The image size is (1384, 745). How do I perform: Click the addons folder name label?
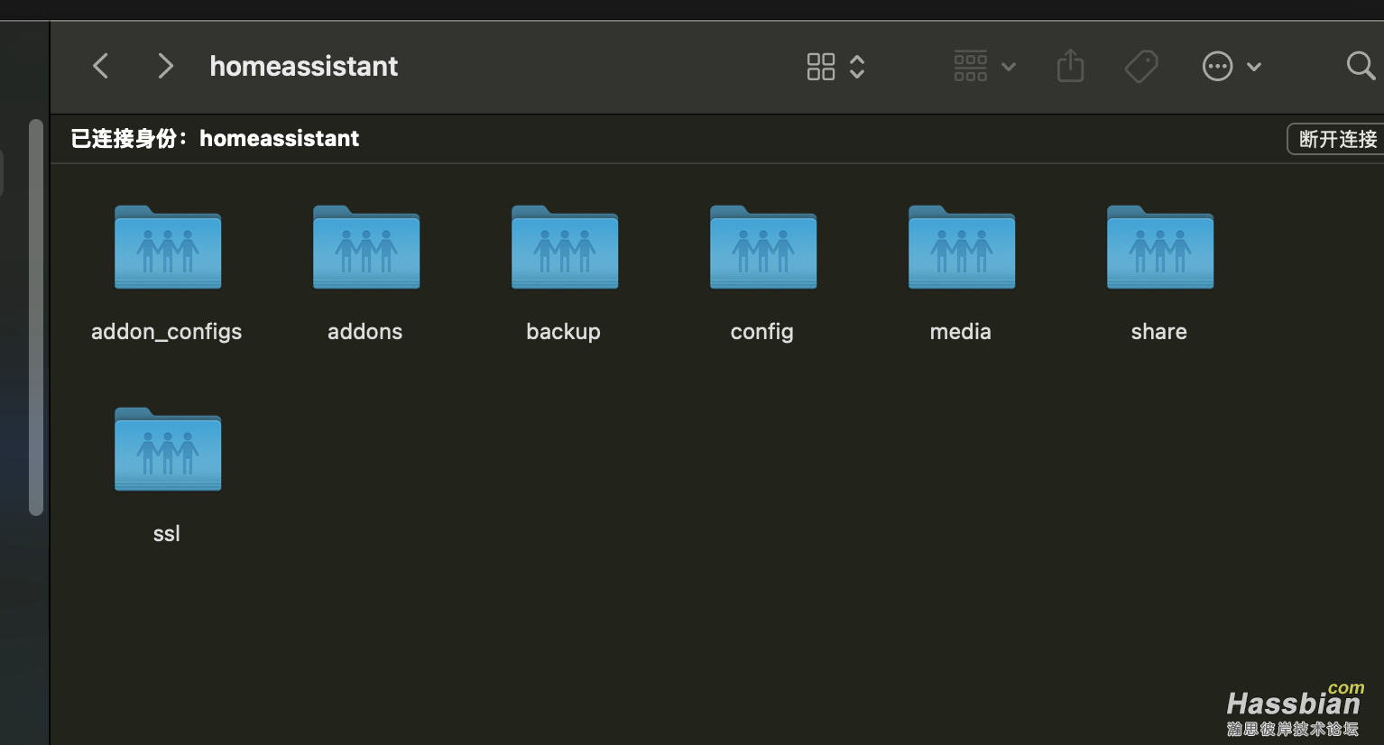pos(365,332)
